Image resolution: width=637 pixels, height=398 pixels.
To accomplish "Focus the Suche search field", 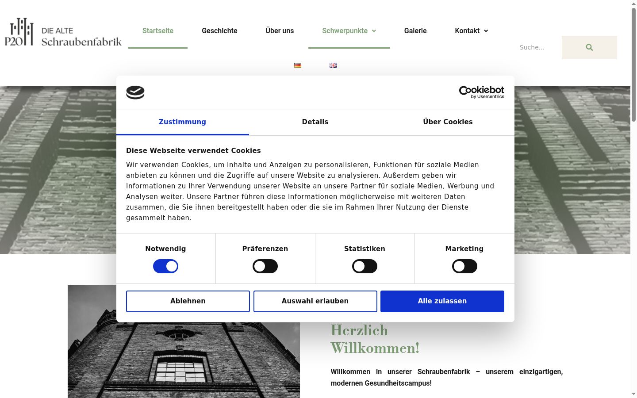I will click(537, 47).
